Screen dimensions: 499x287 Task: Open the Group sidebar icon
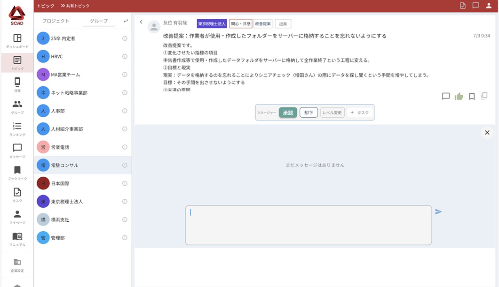(x=17, y=107)
